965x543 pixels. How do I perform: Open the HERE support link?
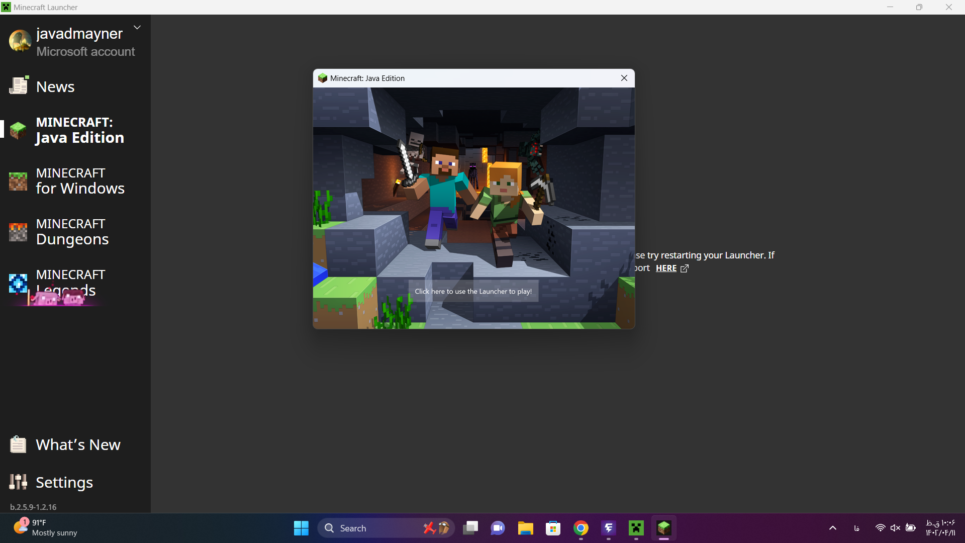coord(666,268)
